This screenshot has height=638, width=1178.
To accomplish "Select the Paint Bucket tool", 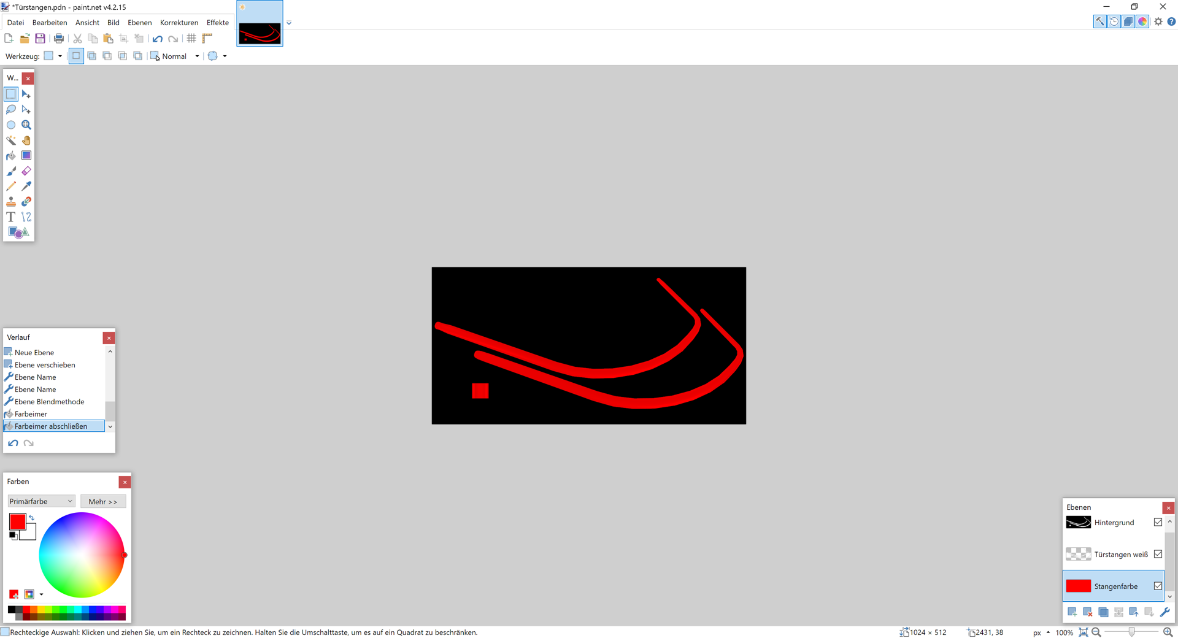I will coord(11,156).
